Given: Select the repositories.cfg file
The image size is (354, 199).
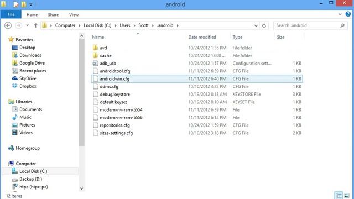Looking at the screenshot, I should click(x=197, y=125).
